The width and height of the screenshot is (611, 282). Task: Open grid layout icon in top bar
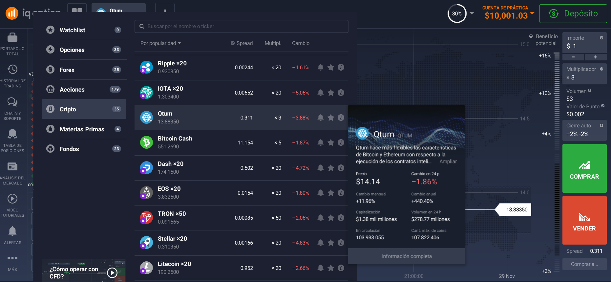pyautogui.click(x=77, y=10)
